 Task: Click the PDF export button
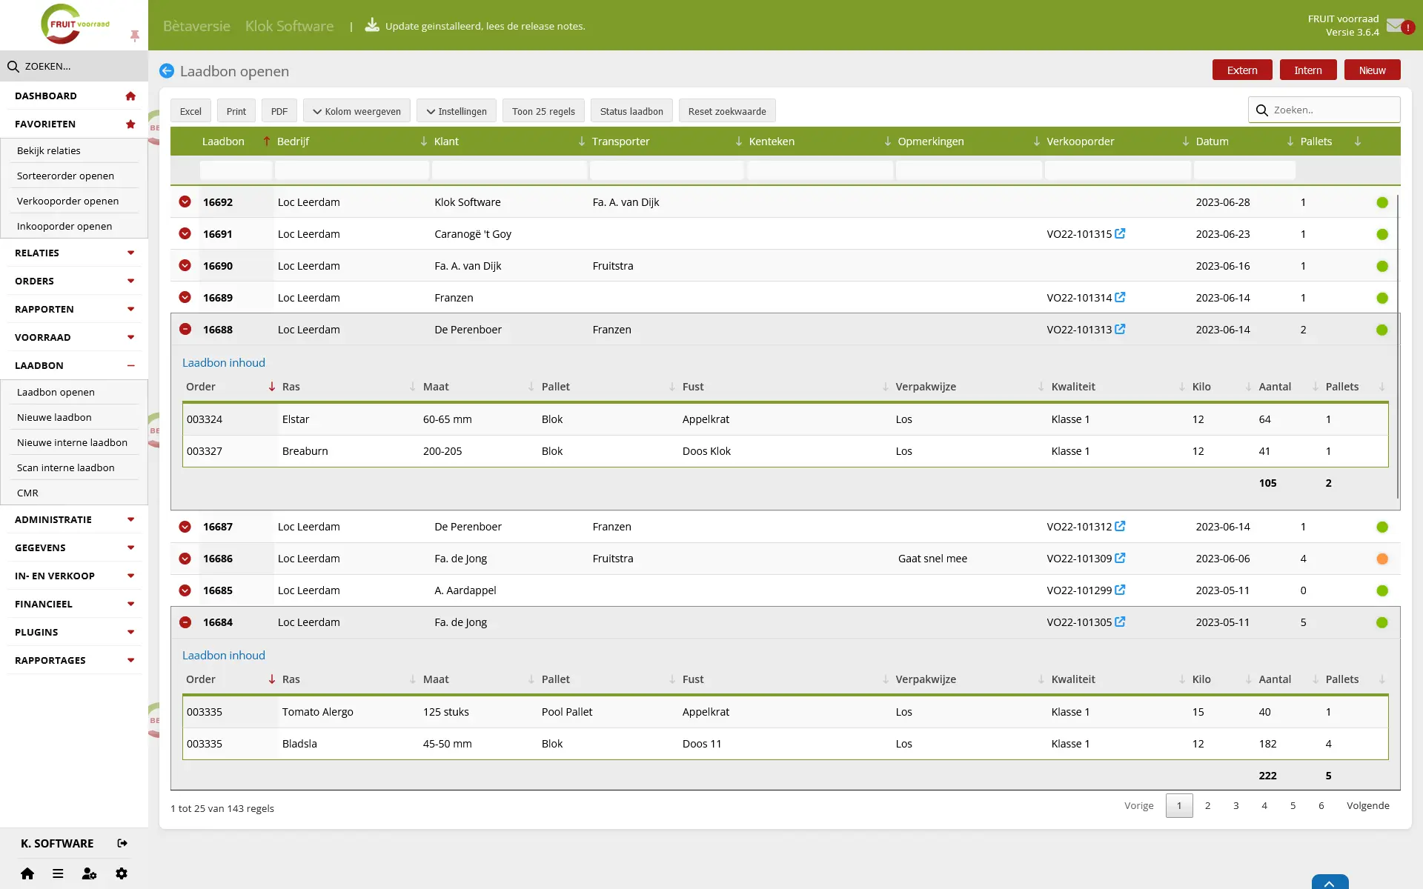pyautogui.click(x=279, y=111)
